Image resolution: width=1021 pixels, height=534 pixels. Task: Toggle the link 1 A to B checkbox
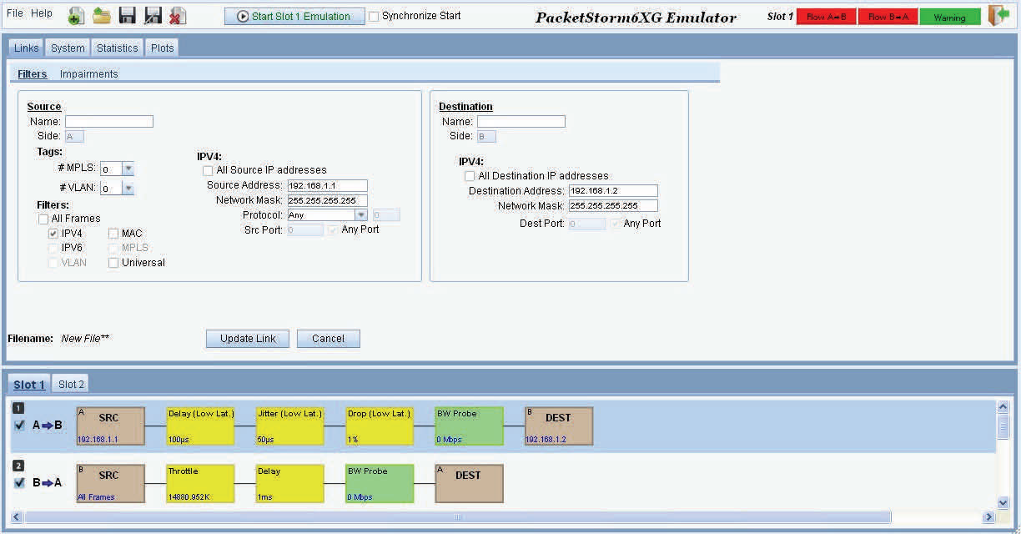(19, 425)
